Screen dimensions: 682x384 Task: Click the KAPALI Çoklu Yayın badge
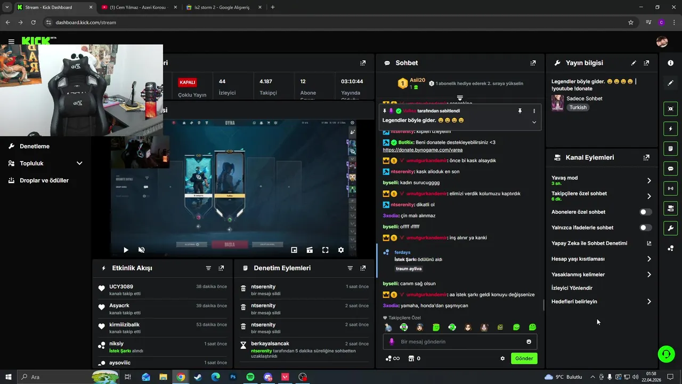point(188,82)
